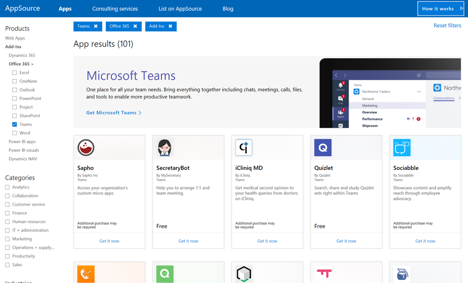Viewport: 468px width, 283px height.
Task: Follow the Get Microsoft Teams link
Action: pos(113,113)
